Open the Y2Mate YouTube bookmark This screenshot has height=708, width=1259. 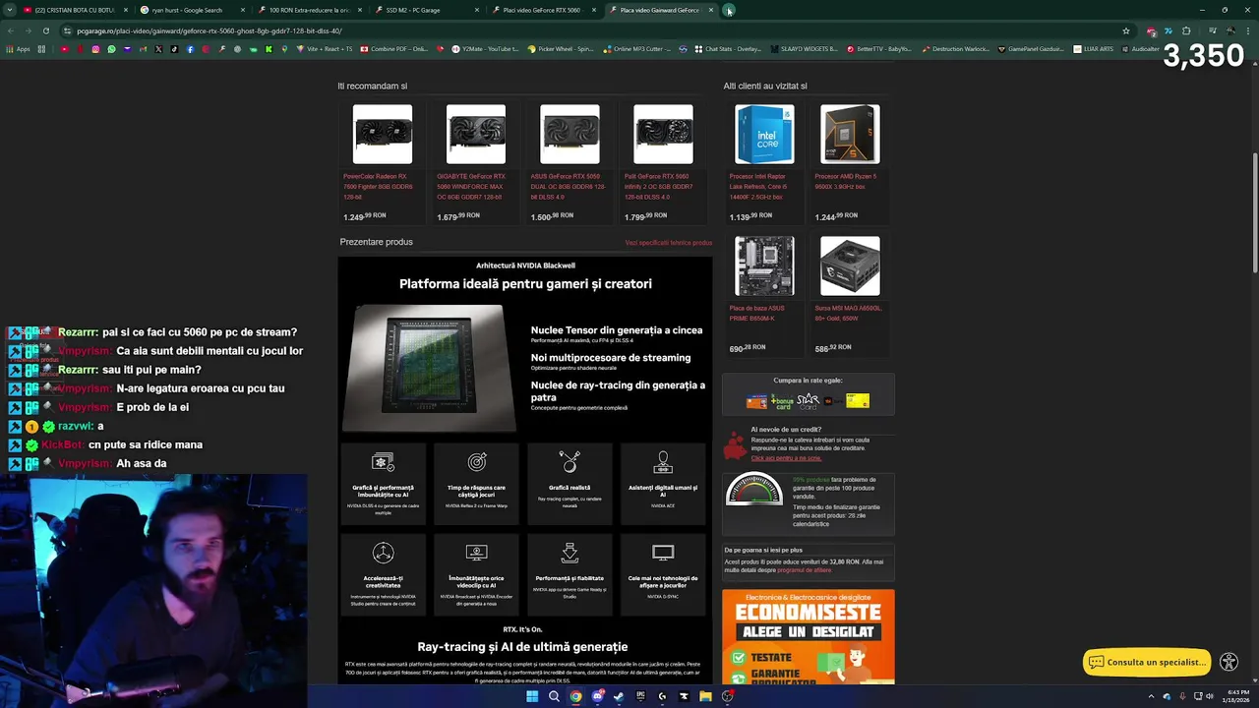click(485, 48)
